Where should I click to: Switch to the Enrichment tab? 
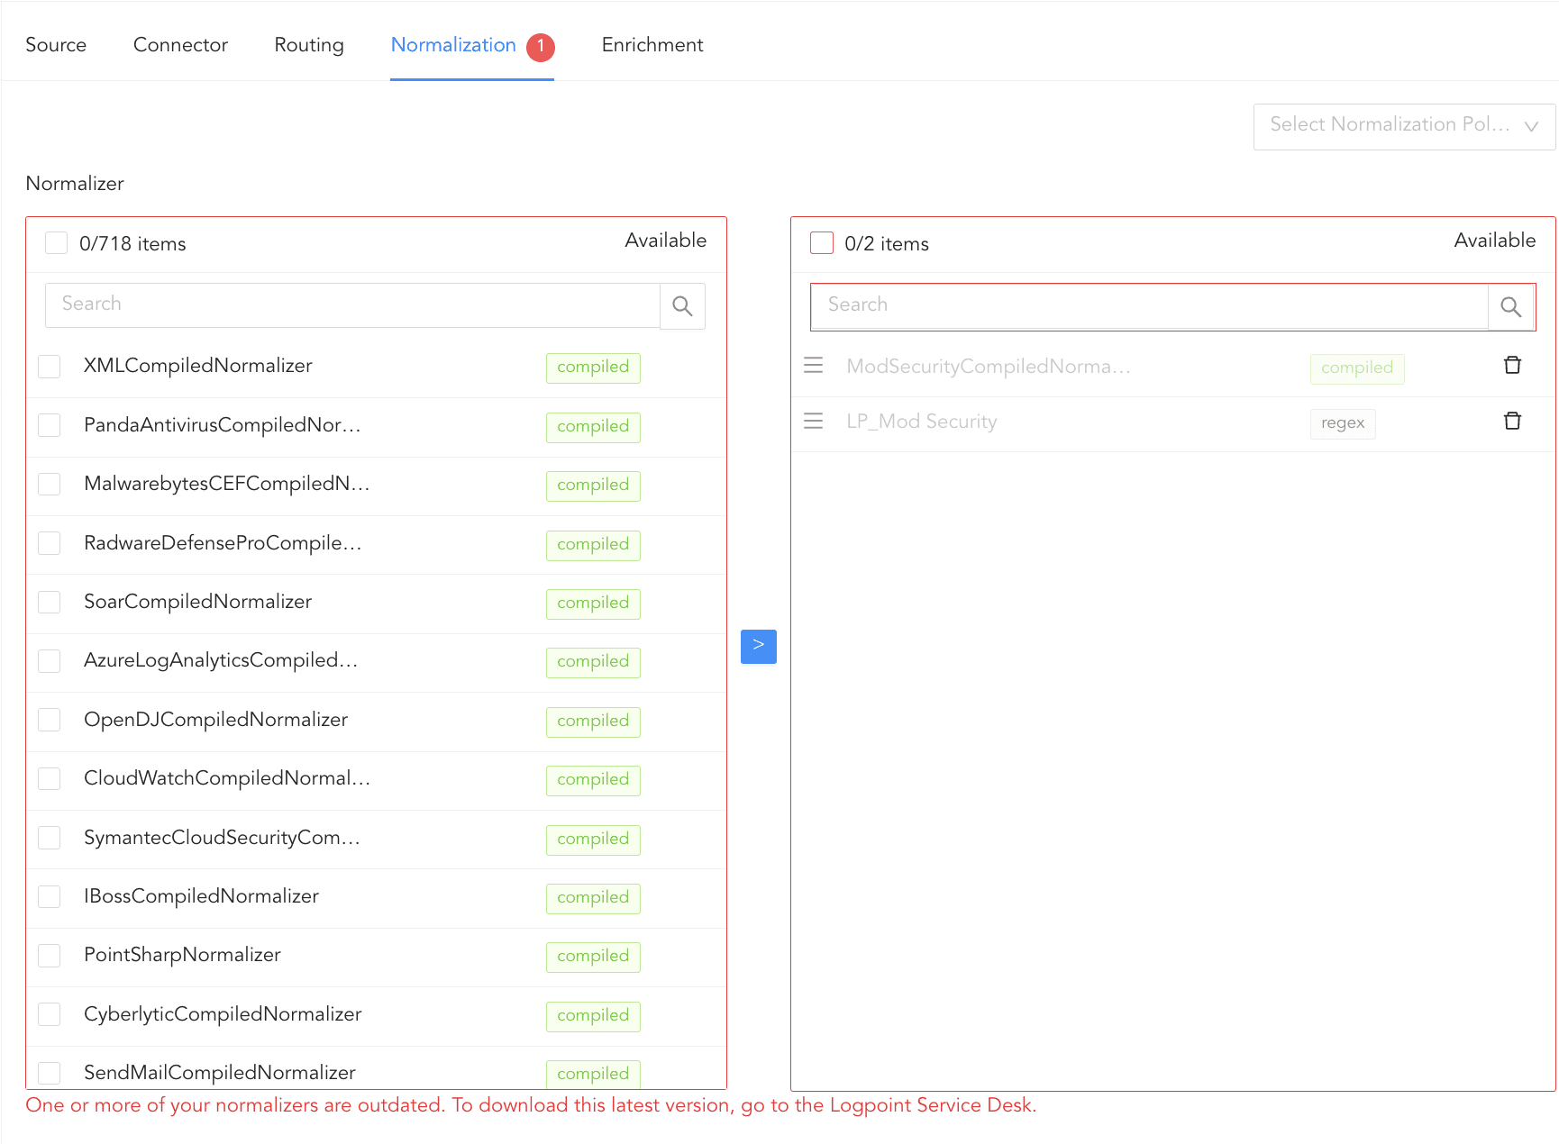pyautogui.click(x=652, y=45)
